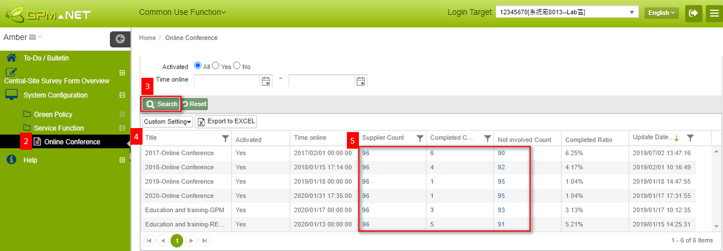723x251 pixels.
Task: Open the Common Use Function menu
Action: point(182,12)
